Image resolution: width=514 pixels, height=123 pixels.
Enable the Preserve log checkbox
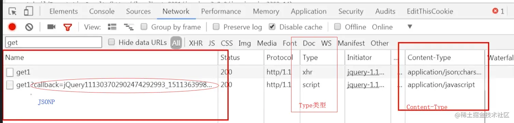tap(216, 27)
